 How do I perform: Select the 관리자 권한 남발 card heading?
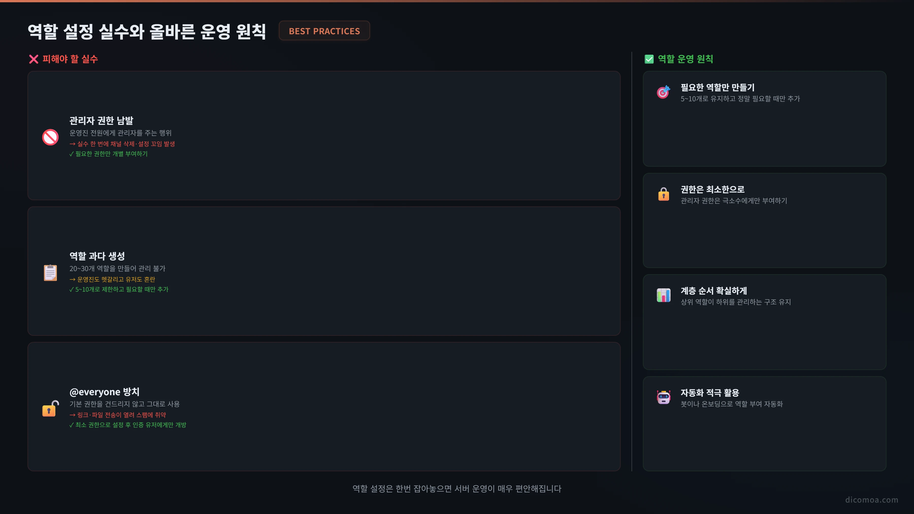coord(101,121)
